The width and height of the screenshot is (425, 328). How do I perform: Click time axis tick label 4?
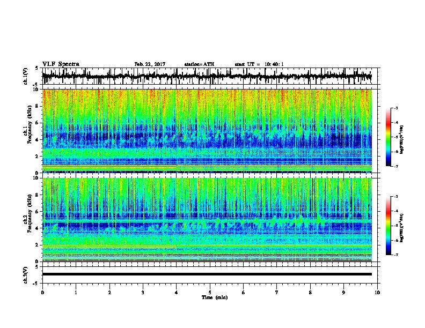point(177,293)
